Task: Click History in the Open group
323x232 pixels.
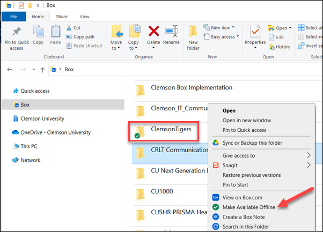Action: (x=280, y=47)
